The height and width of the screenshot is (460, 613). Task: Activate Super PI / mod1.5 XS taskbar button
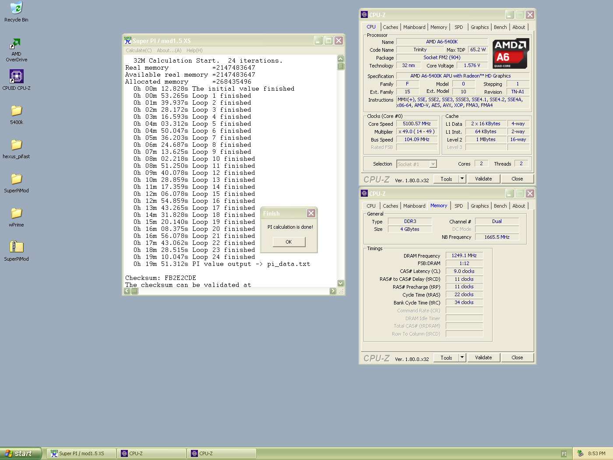tap(81, 453)
